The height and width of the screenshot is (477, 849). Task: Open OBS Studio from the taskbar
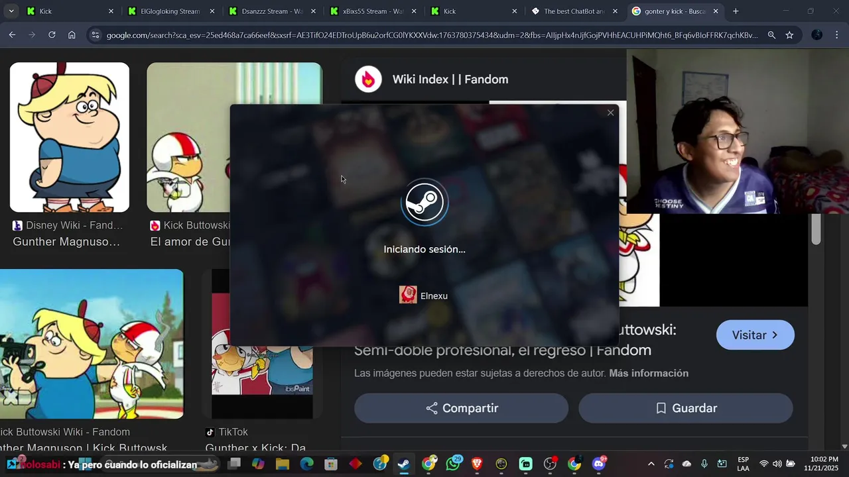click(550, 464)
